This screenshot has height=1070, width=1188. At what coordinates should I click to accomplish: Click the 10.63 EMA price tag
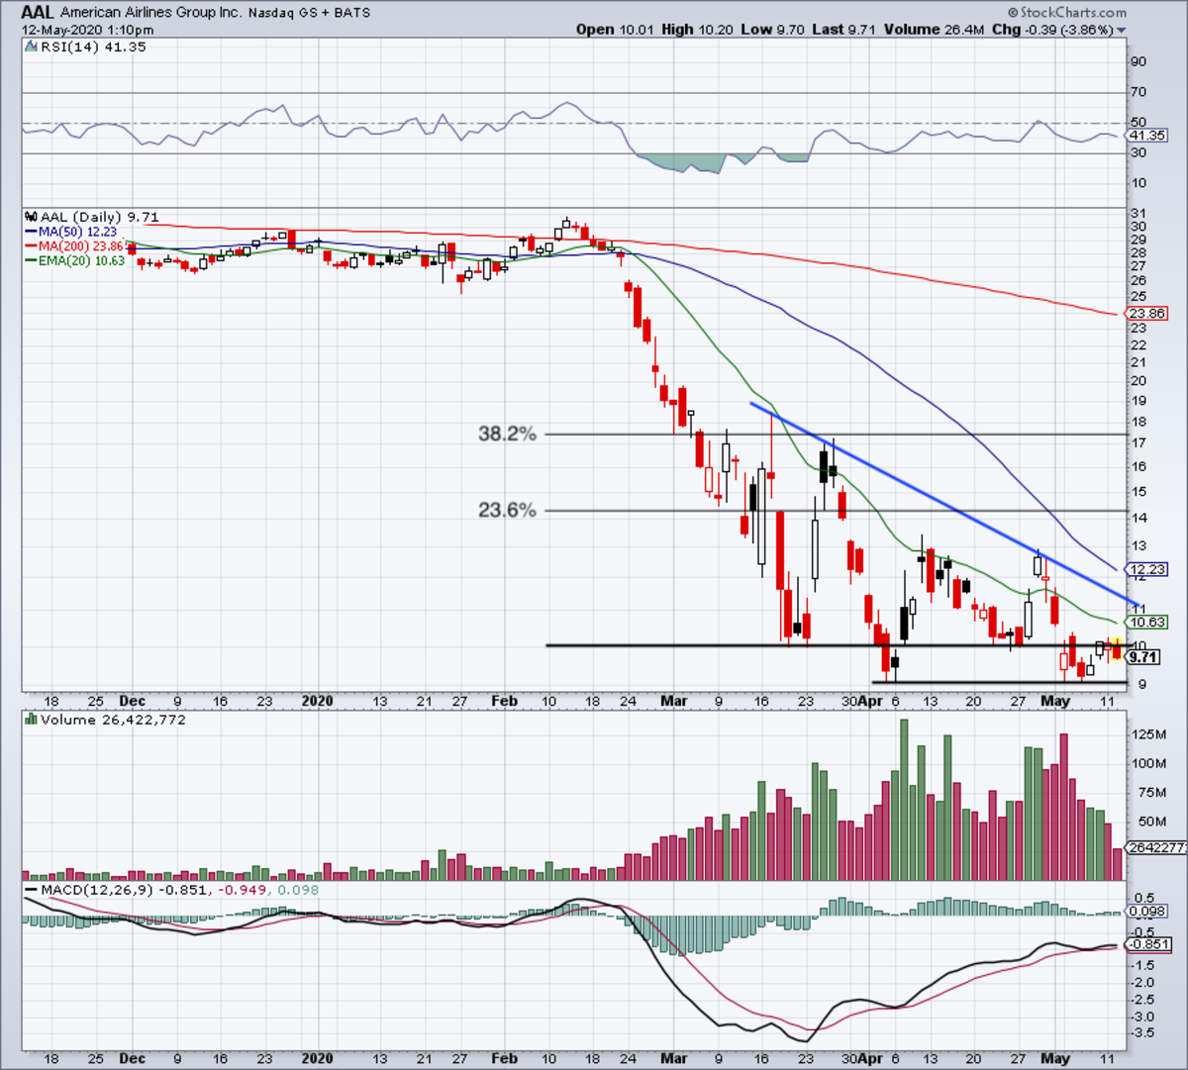click(1146, 623)
